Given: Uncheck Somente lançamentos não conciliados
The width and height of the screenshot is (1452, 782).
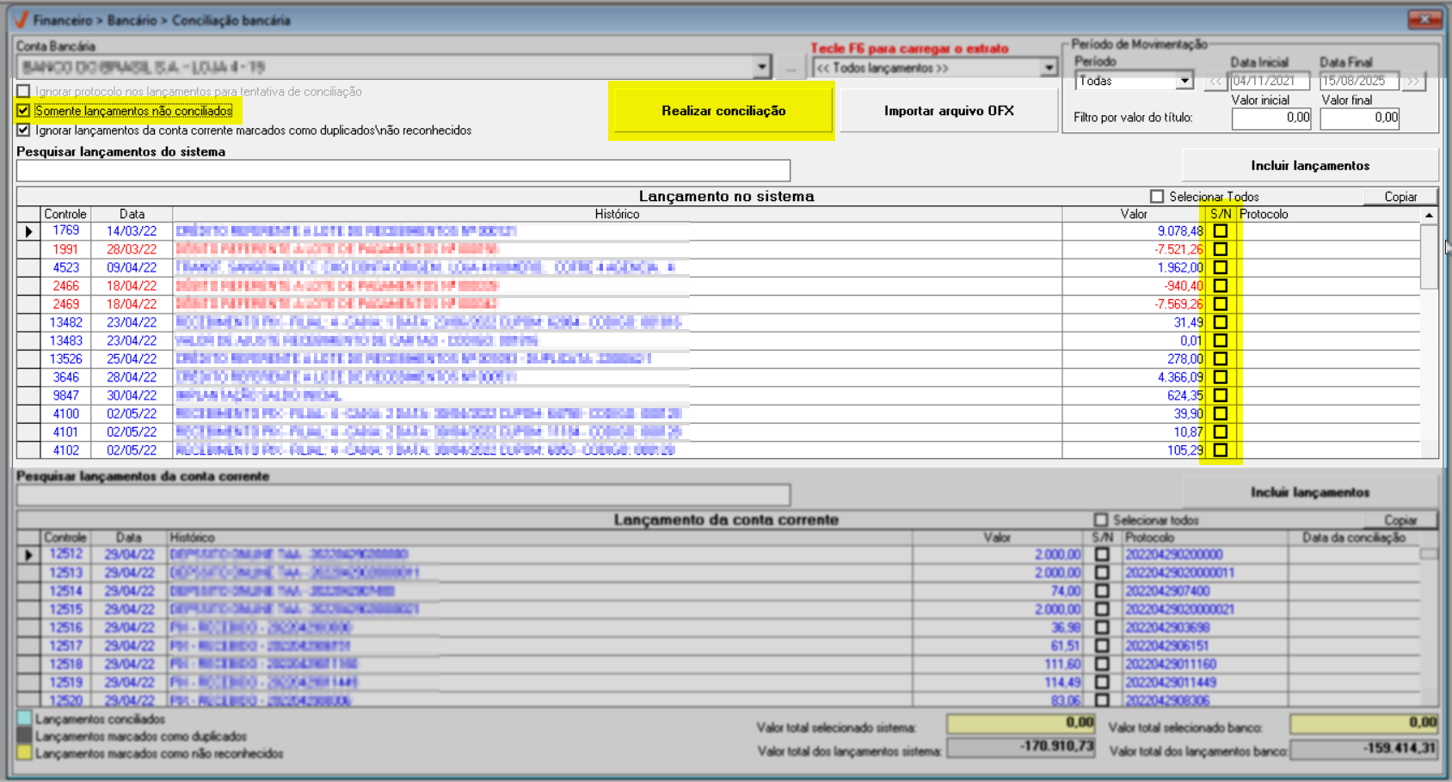Looking at the screenshot, I should (x=23, y=111).
